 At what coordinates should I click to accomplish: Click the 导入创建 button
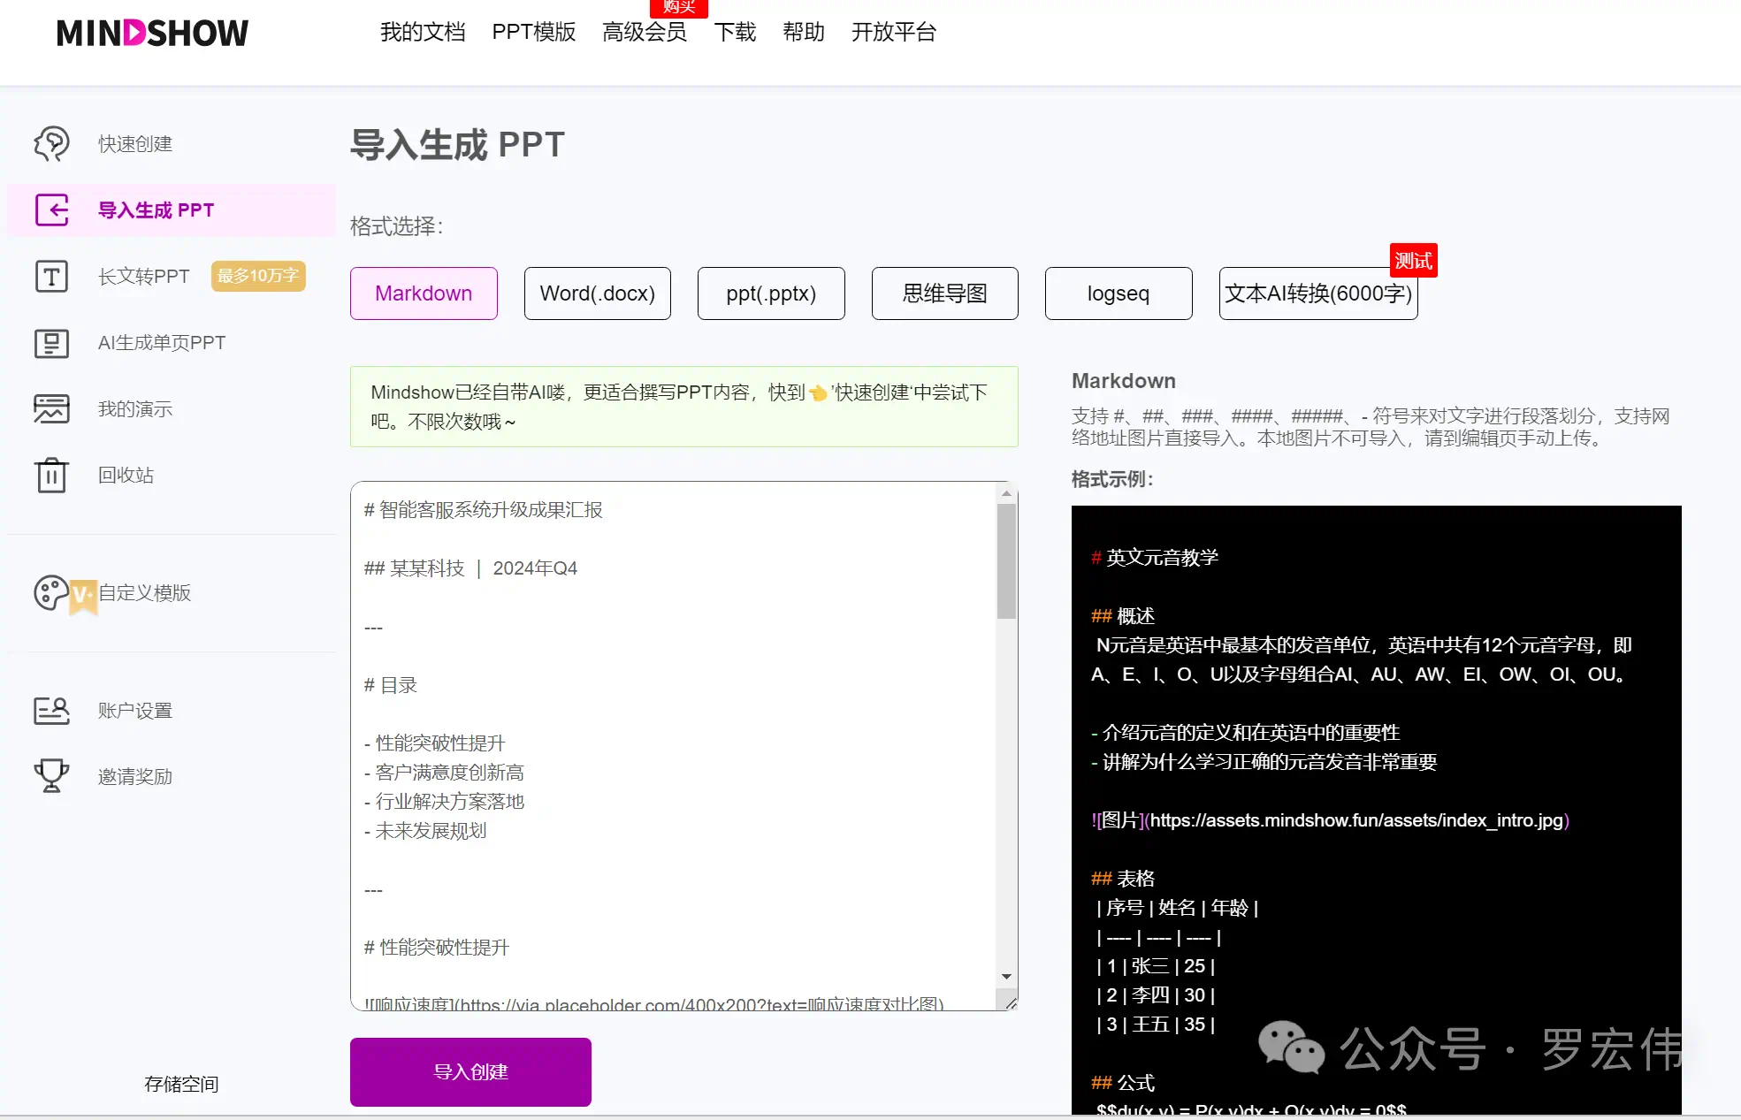470,1072
